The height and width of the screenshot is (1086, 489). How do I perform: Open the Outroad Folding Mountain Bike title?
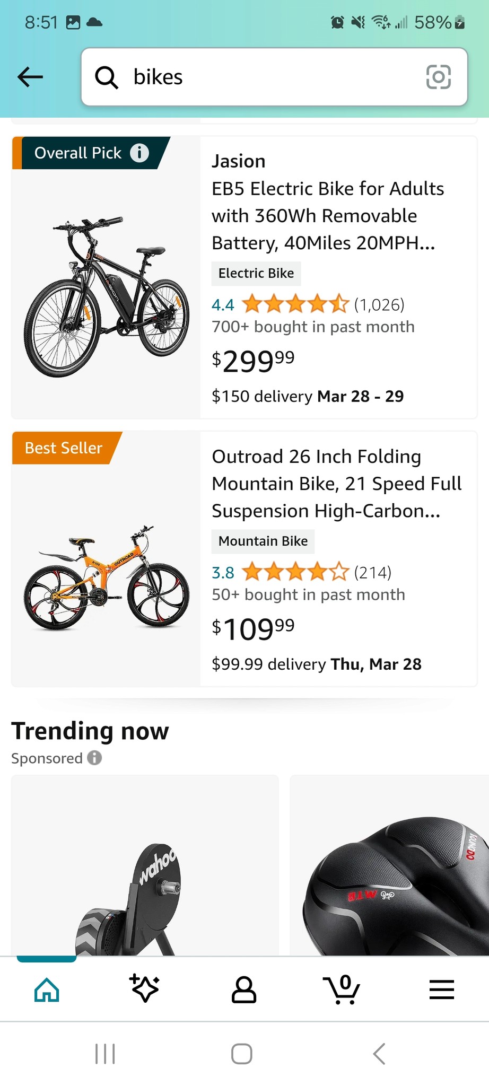click(x=336, y=483)
